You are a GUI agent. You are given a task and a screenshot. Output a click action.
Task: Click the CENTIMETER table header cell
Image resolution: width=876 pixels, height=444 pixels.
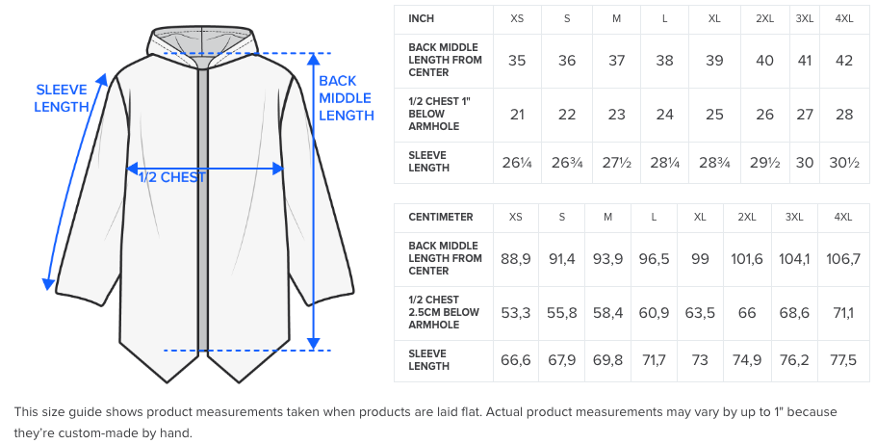442,217
